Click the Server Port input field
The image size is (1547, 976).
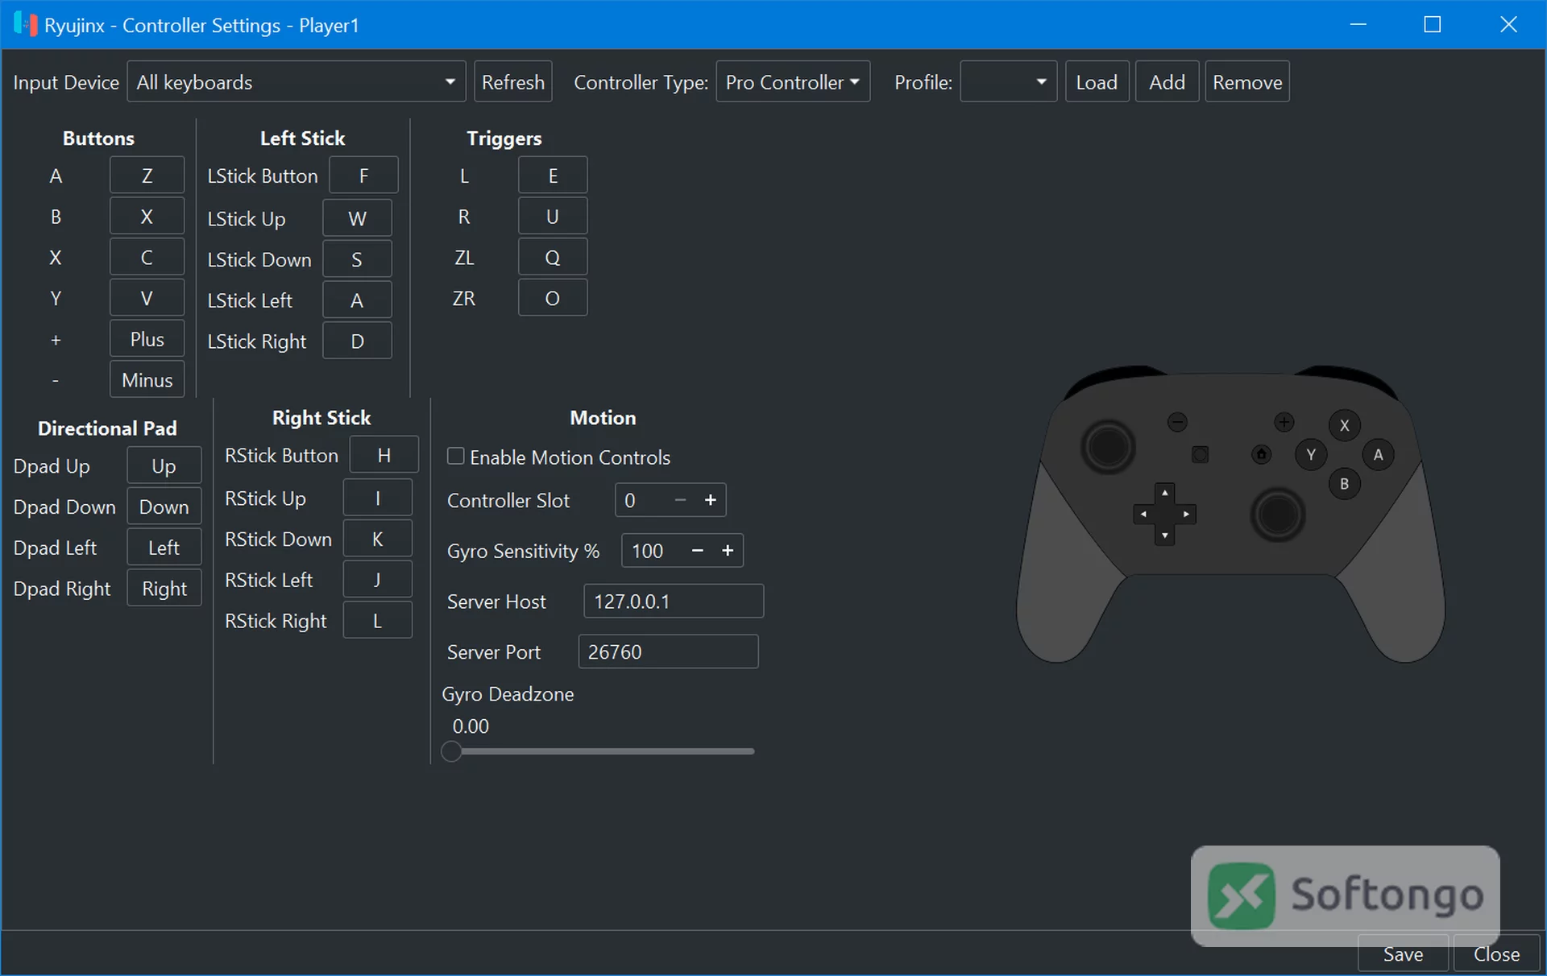pos(668,651)
